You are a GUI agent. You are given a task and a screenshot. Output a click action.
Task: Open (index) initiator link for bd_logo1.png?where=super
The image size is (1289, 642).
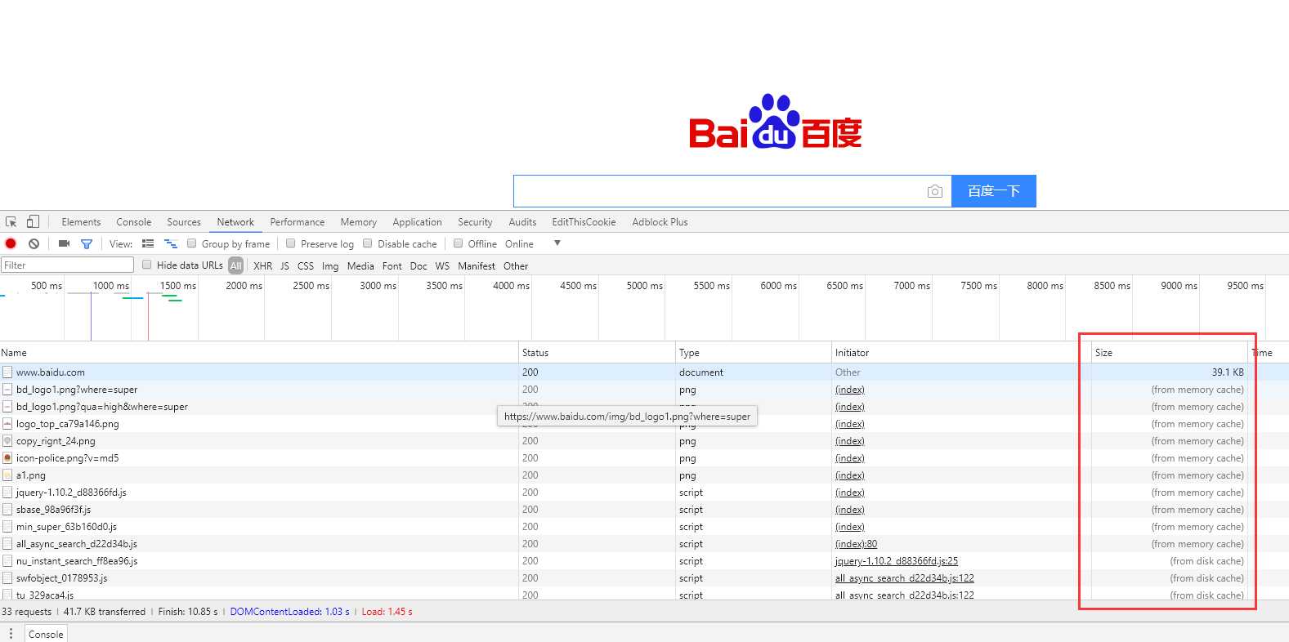[x=850, y=390]
